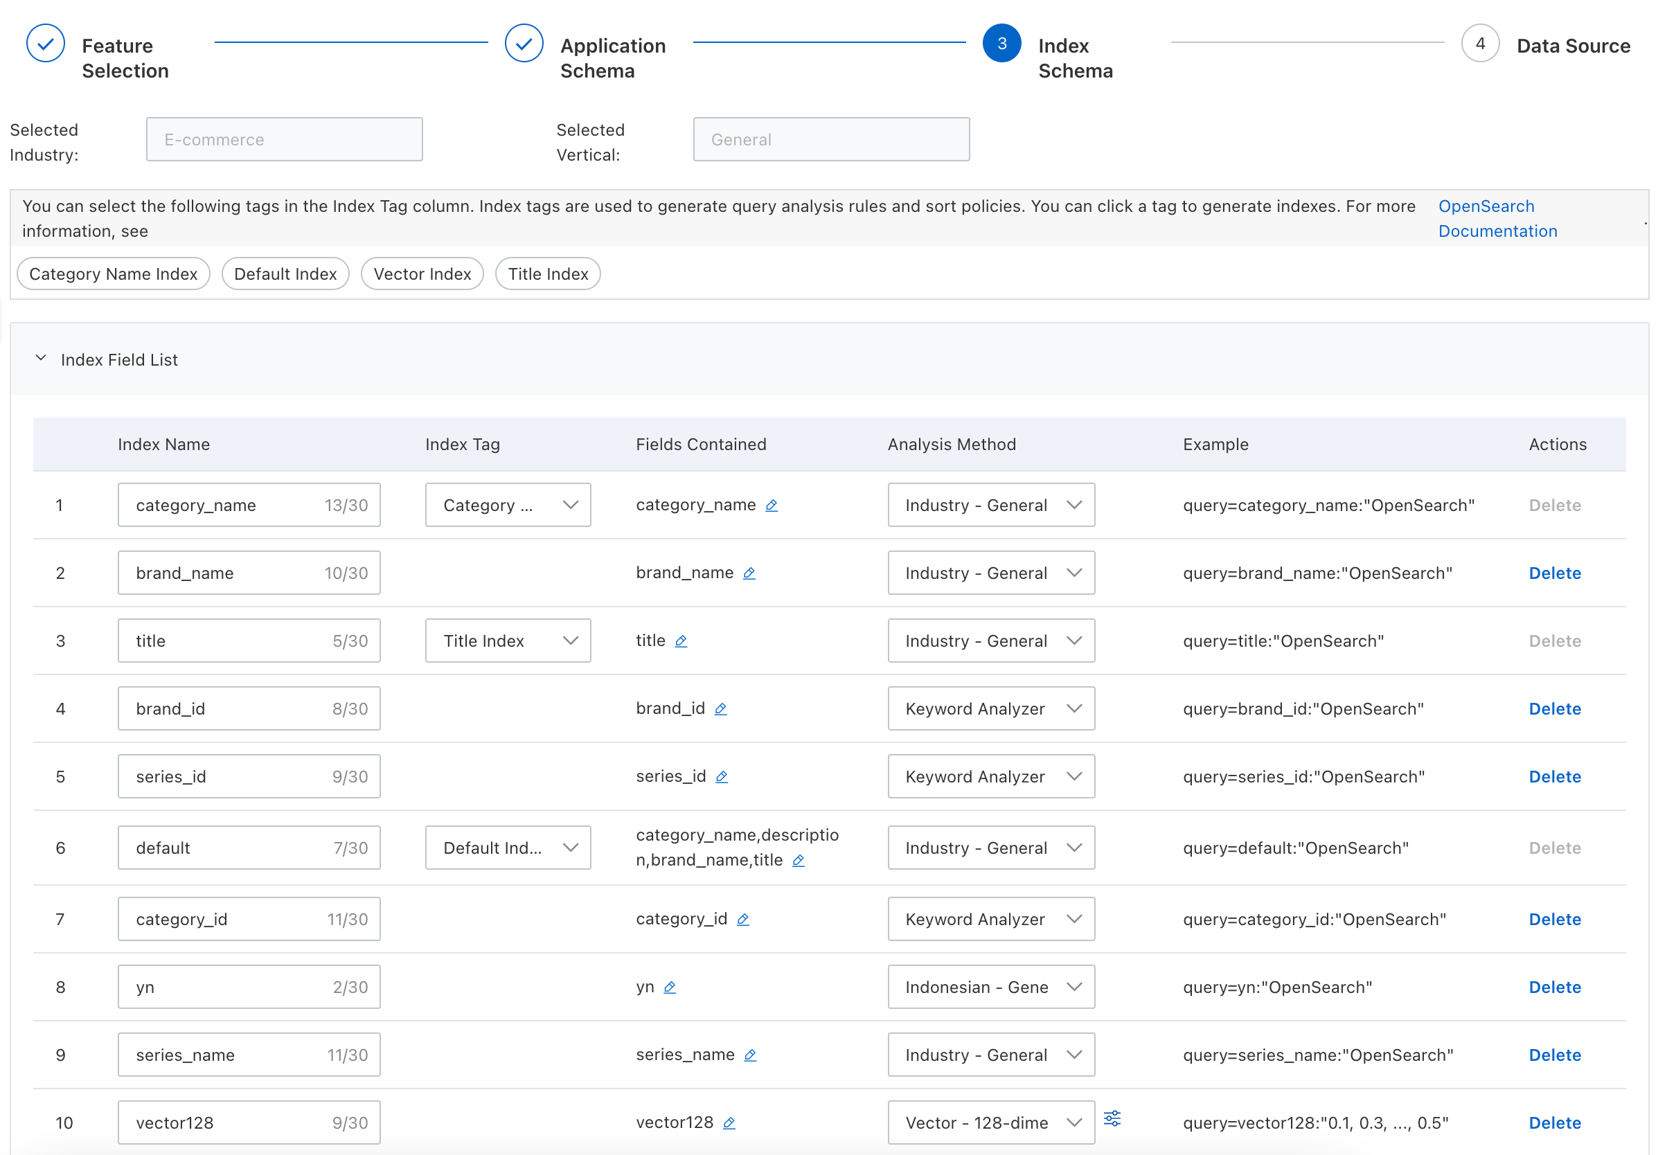Edit the vector128 field contained
This screenshot has height=1155, width=1658.
point(729,1123)
